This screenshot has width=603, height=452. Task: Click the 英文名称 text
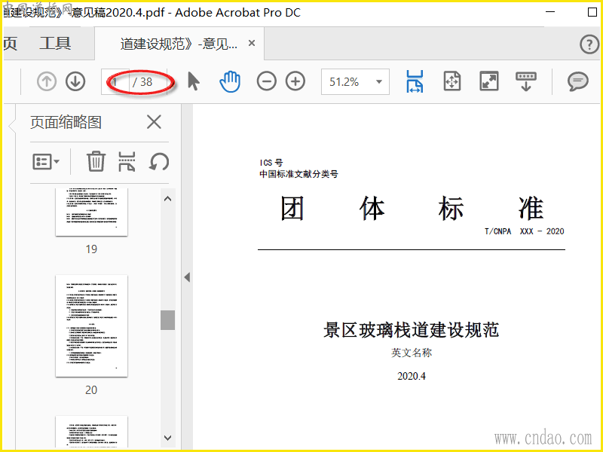(x=412, y=353)
